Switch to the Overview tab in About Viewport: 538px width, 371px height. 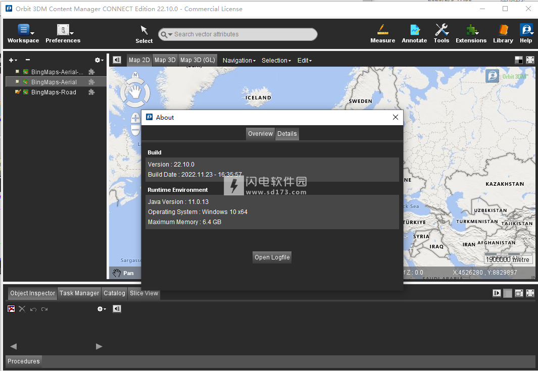pos(261,134)
